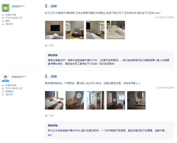
Task: Open bathroom sink mirror photo
Action: (x=136, y=100)
